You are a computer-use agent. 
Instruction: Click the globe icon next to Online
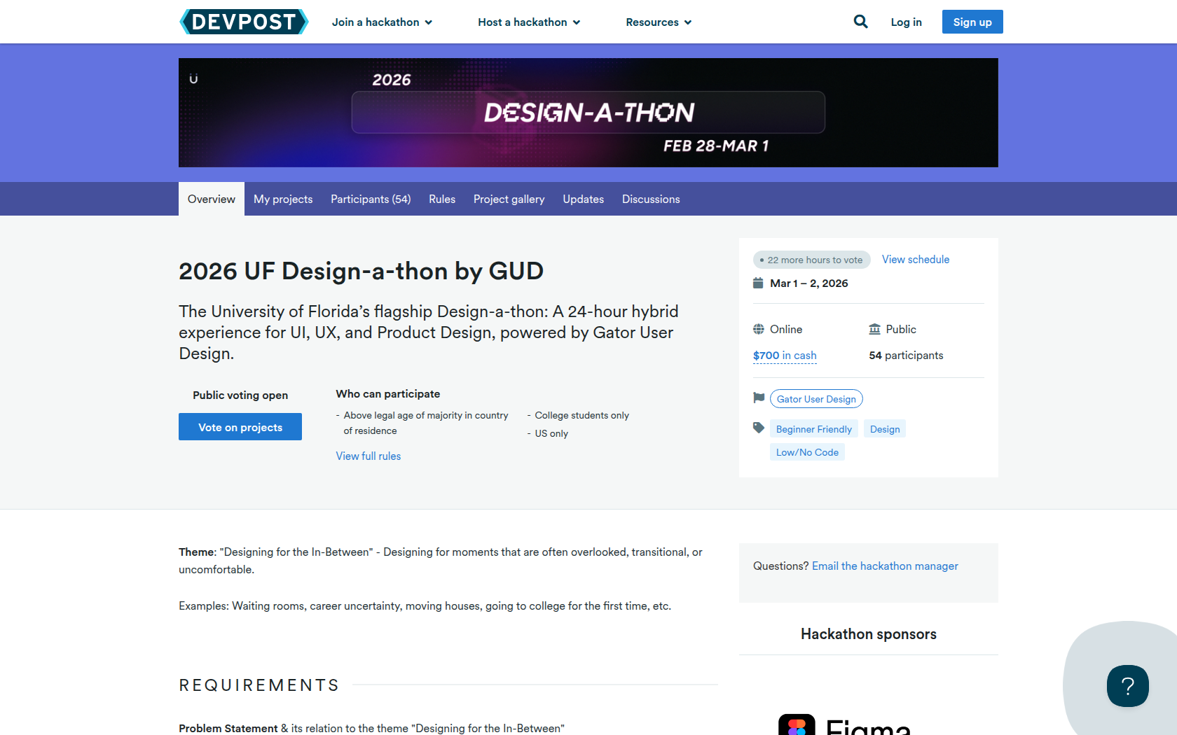coord(759,329)
